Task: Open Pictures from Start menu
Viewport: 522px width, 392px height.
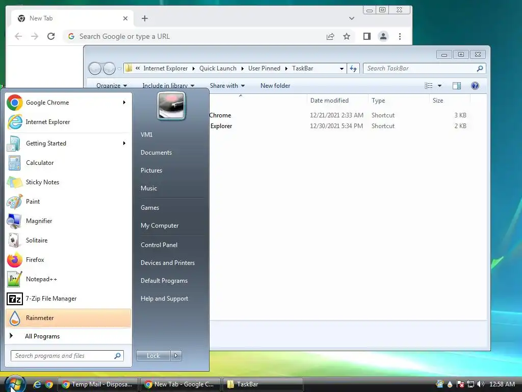Action: coord(151,170)
